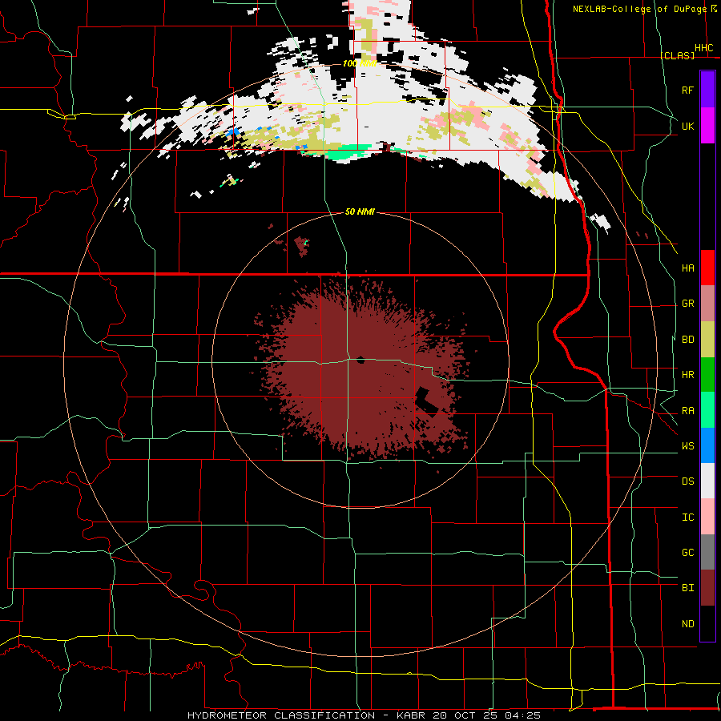
Task: Click the IC legend label
Action: point(687,518)
